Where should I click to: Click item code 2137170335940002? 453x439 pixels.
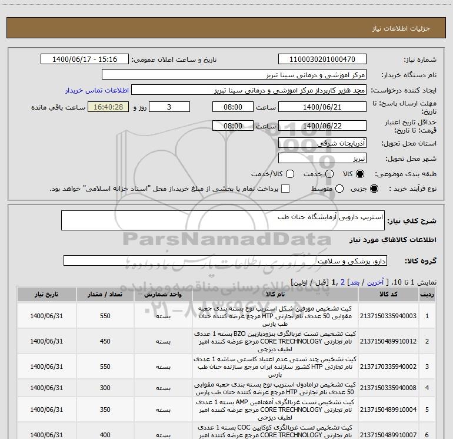pos(388,367)
